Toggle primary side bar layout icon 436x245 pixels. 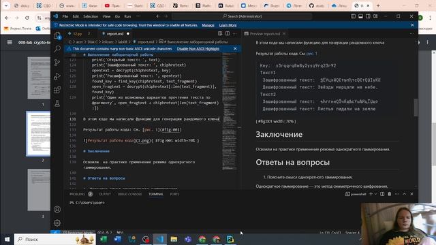353,16
